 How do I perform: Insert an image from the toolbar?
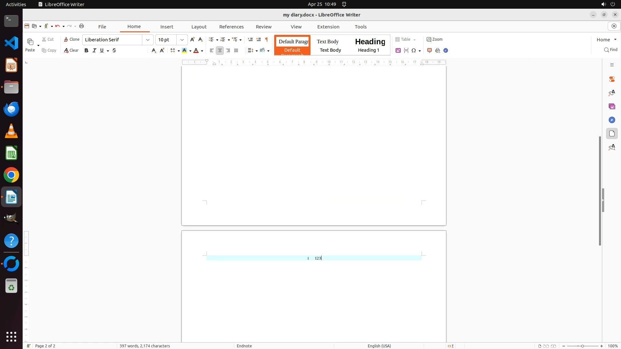[398, 50]
